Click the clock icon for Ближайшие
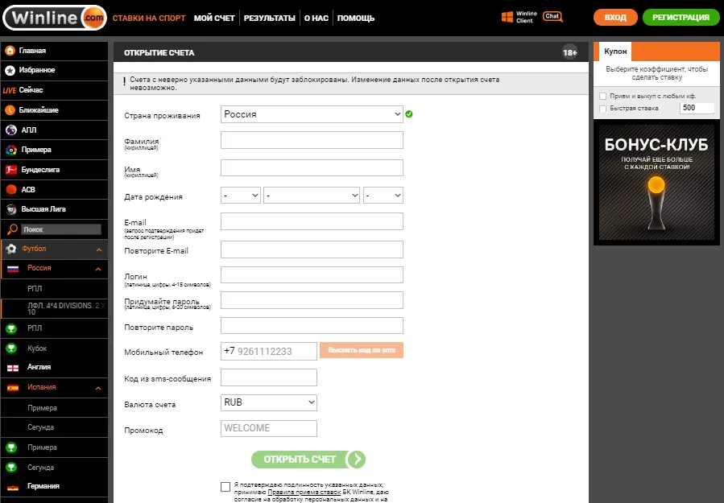This screenshot has height=503, width=724. point(10,109)
